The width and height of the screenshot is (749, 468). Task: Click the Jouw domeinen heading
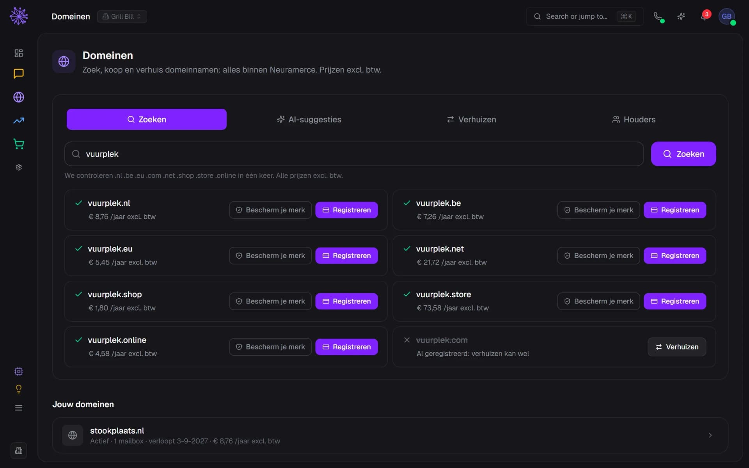tap(83, 404)
